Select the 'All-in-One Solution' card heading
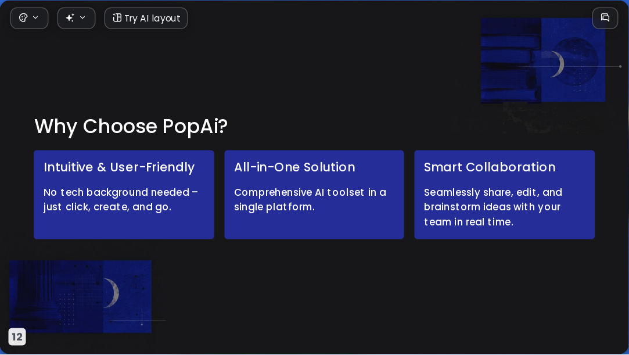Screen dimensions: 629x355 (294, 167)
